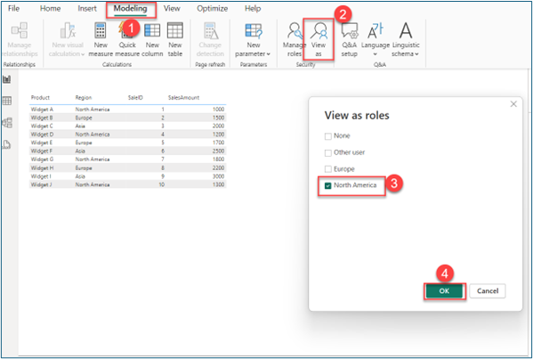Click the 2200 sales amount value
The width and height of the screenshot is (533, 359).
[x=218, y=168]
